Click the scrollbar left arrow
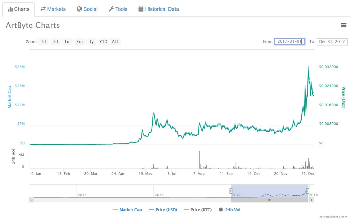The height and width of the screenshot is (219, 354). click(32, 200)
